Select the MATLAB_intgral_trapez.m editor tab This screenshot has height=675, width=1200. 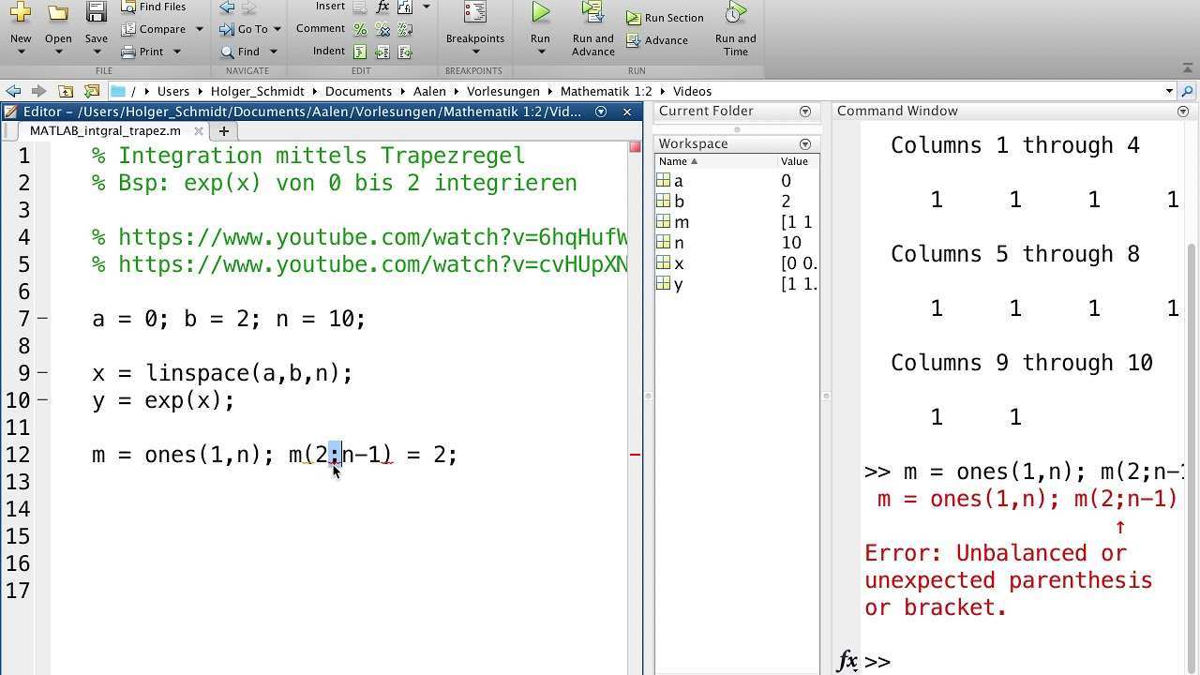105,131
